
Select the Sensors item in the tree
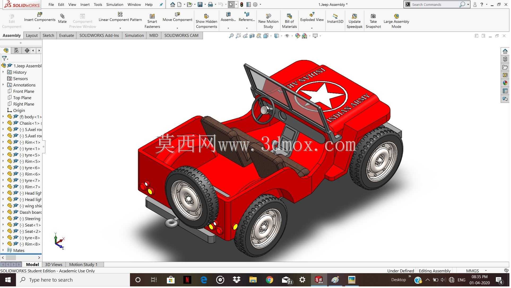20,78
